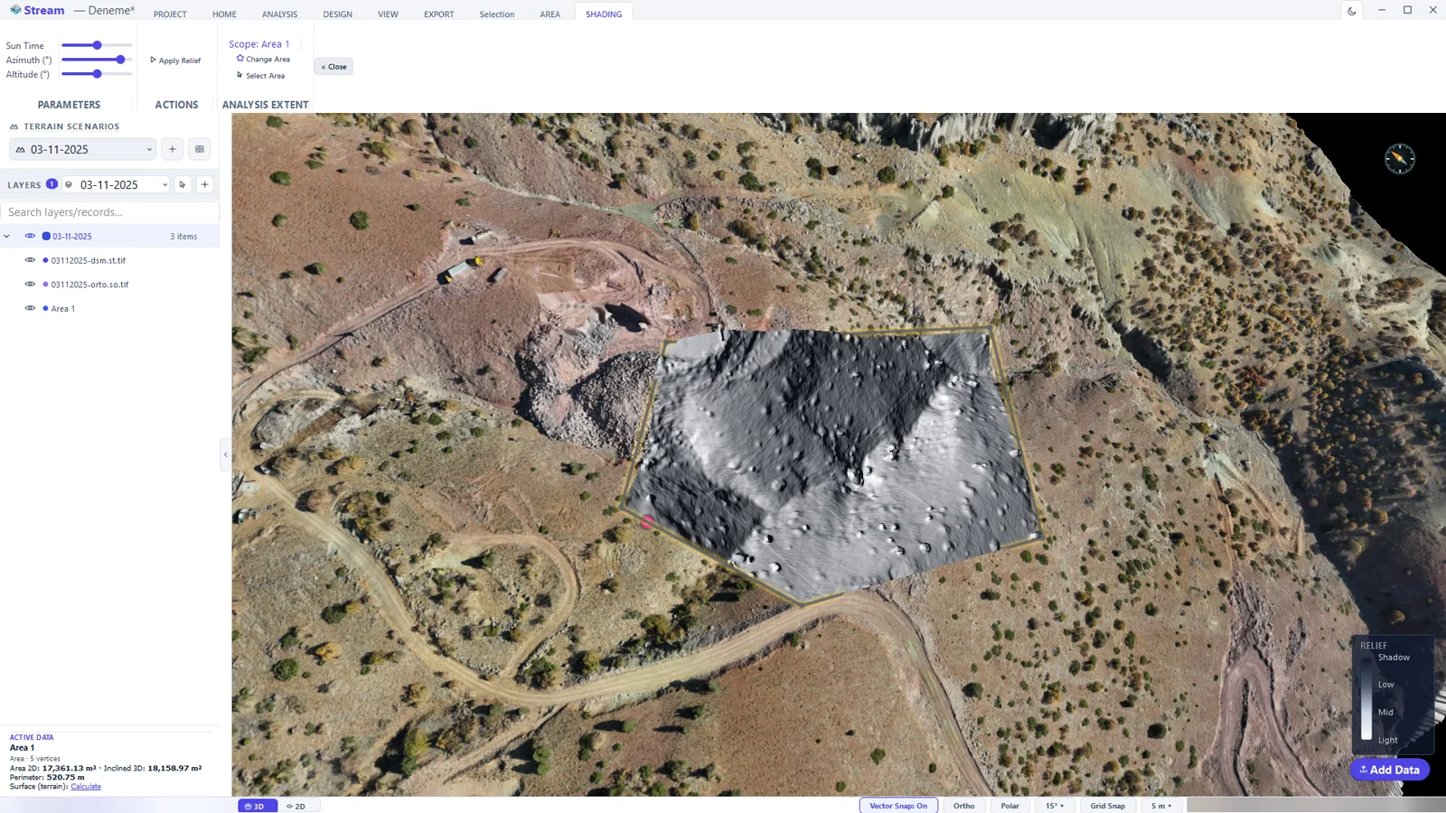Click the layers count badge
1446x813 pixels.
click(52, 183)
